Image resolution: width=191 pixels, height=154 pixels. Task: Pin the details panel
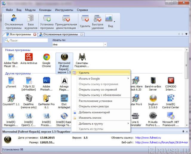coord(183,132)
